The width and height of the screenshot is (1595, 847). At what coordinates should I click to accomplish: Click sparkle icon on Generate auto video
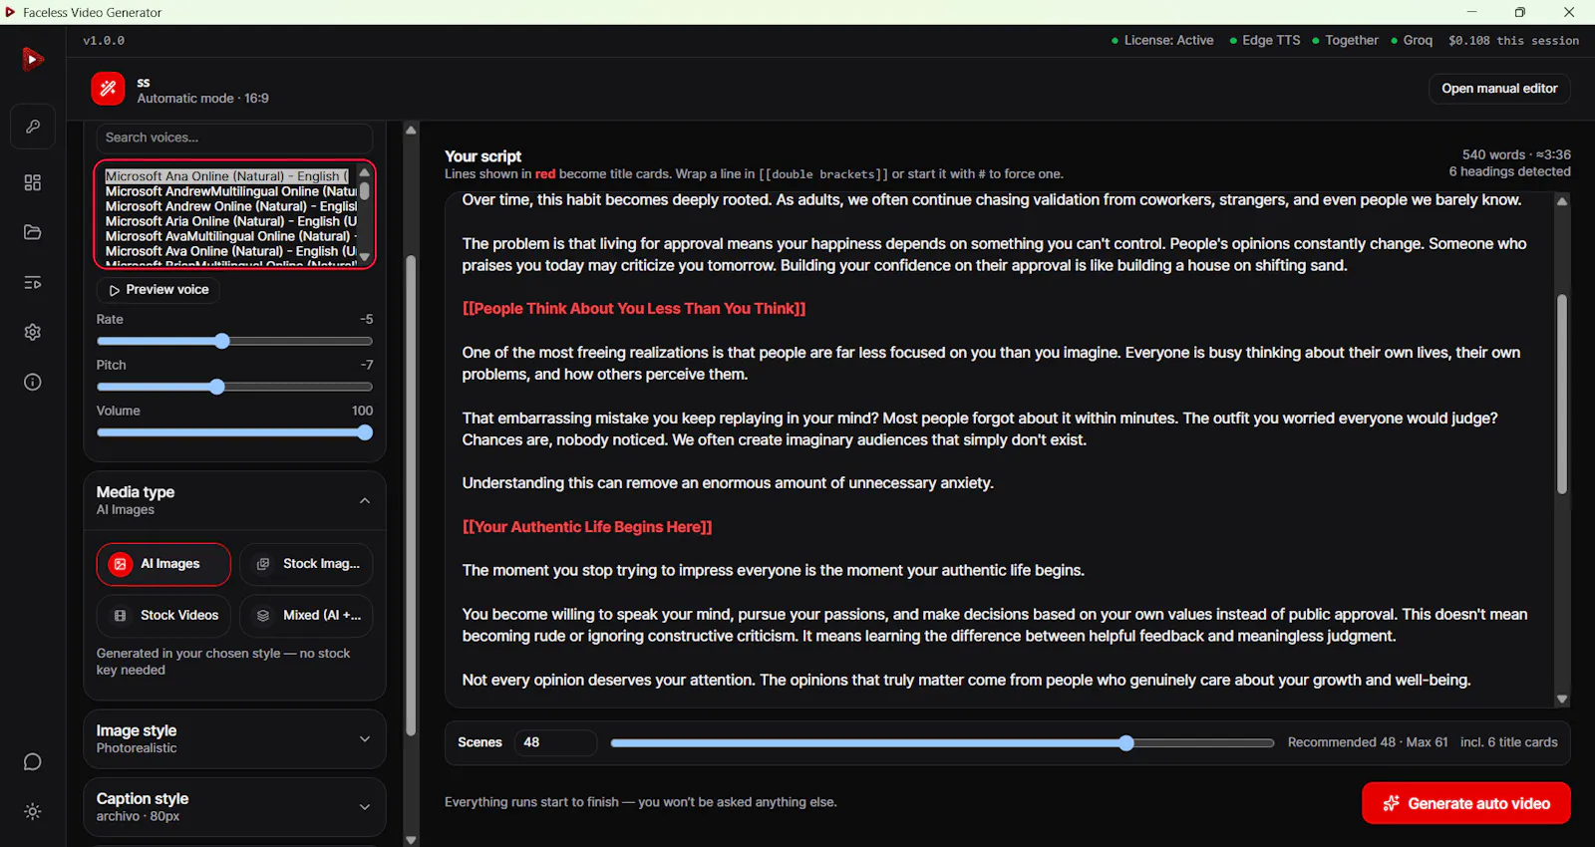pos(1392,803)
